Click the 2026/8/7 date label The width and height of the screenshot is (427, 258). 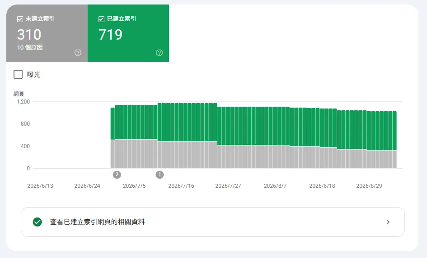click(275, 186)
